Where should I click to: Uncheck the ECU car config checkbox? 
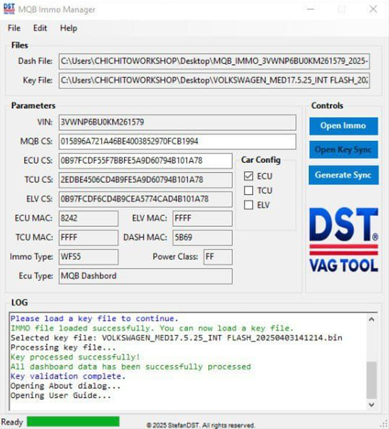click(x=248, y=176)
